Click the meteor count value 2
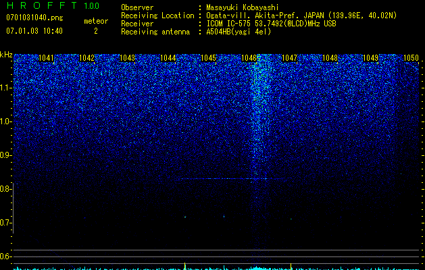 [96, 31]
